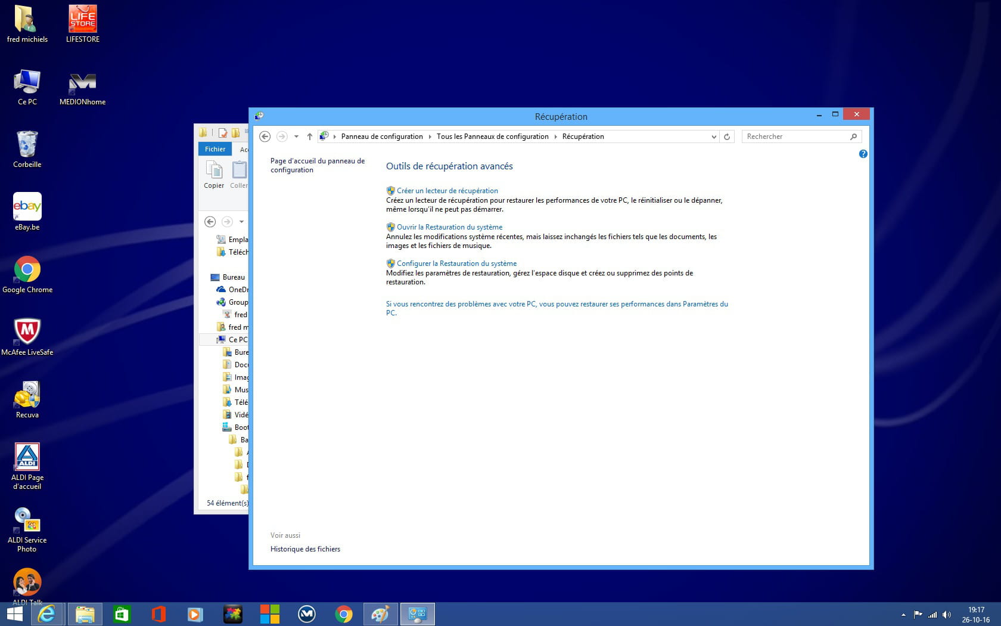Open fred michiels desktop folder
Screen dimensions: 1001x626
(x=27, y=24)
